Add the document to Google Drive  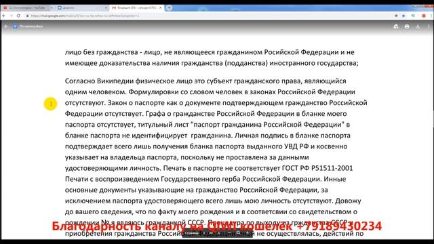(x=396, y=26)
